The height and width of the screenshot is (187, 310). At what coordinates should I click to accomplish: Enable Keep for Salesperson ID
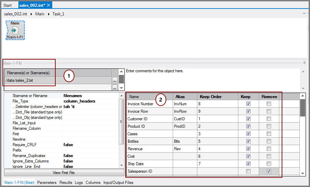click(248, 171)
